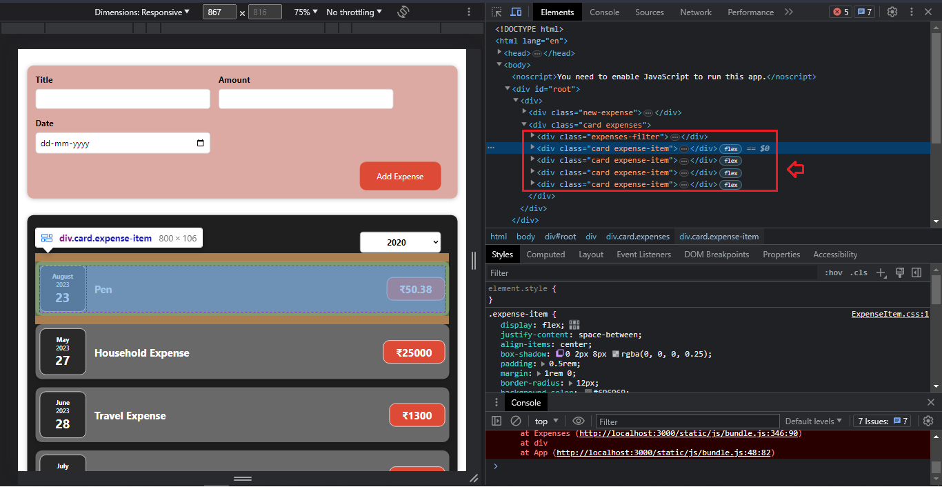Viewport: 942px width, 487px height.
Task: Collapse the body element node
Action: [x=499, y=65]
